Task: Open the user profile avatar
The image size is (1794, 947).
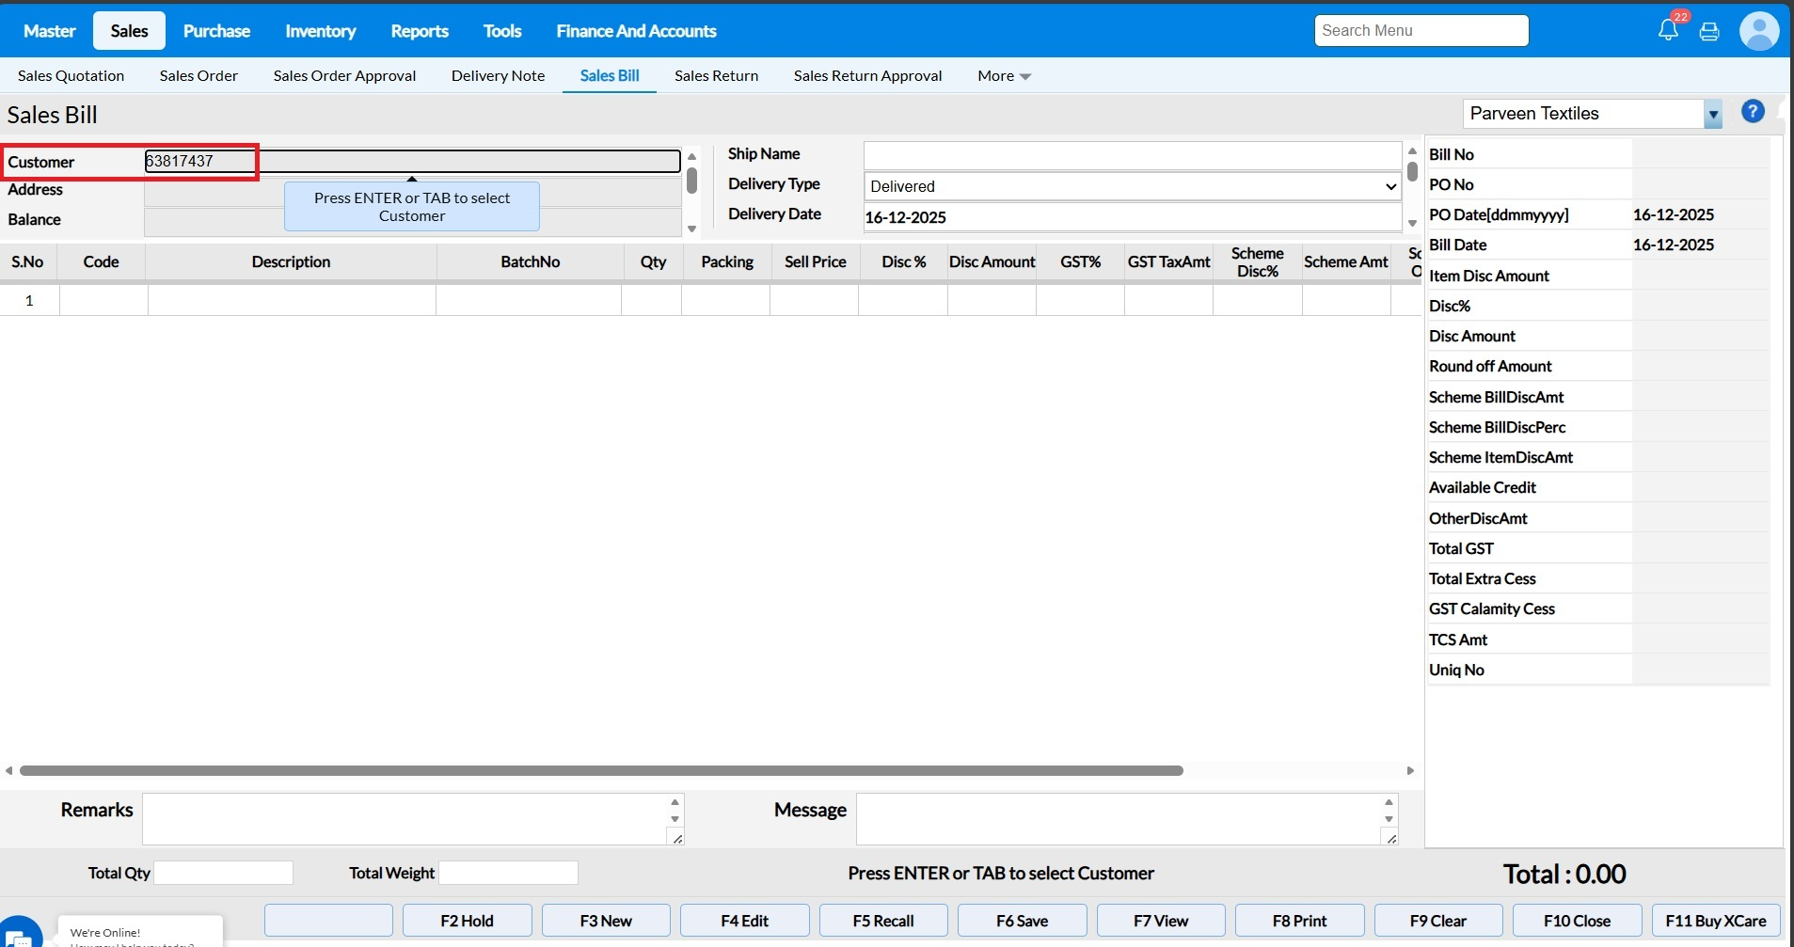Action: pos(1758,31)
